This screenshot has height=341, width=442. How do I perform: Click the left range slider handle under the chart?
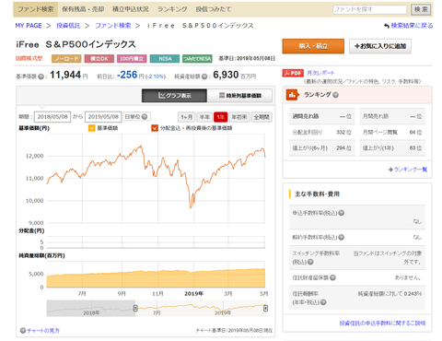[135, 308]
